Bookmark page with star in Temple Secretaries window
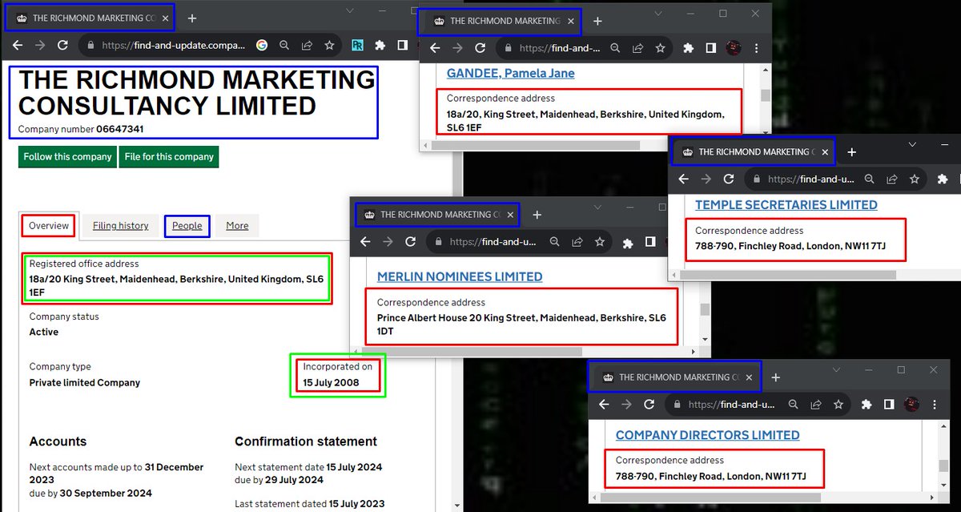Viewport: 961px width, 512px height. 914,179
